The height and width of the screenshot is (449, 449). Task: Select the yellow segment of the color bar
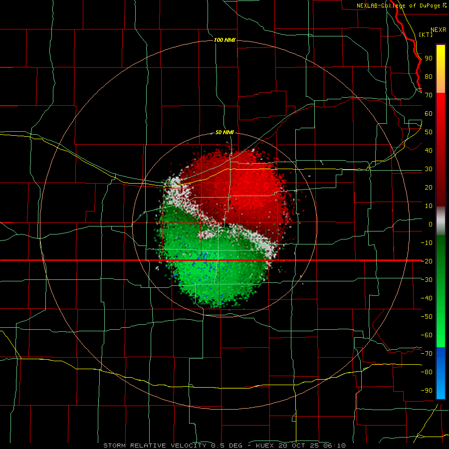click(441, 69)
